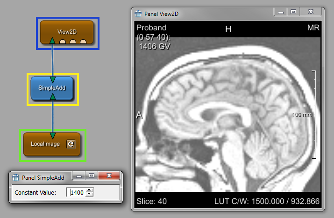Image resolution: width=334 pixels, height=218 pixels.
Task: Click the reload icon on LocalImage module
Action: tap(71, 144)
